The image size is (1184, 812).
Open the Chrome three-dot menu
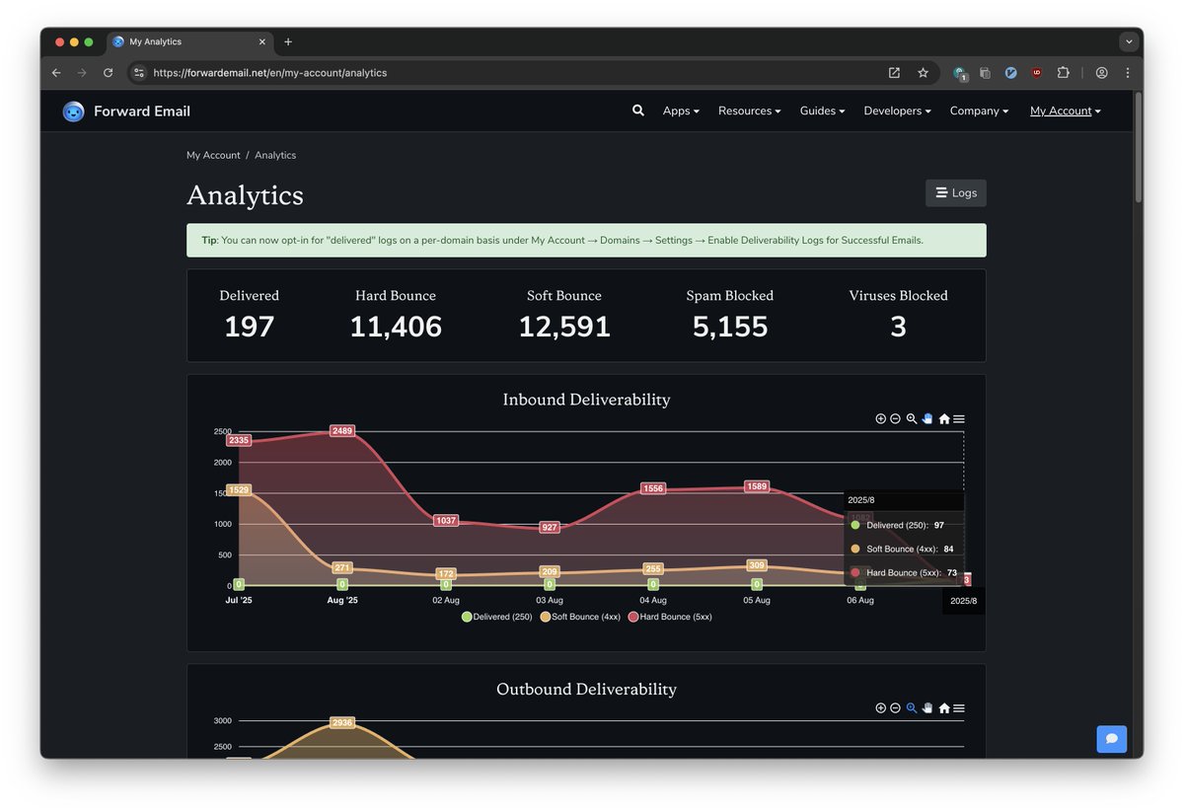1127,73
